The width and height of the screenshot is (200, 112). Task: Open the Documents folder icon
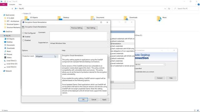(x=93, y=18)
